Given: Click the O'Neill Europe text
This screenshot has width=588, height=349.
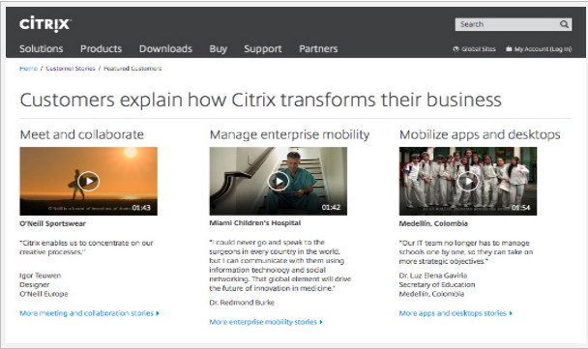Looking at the screenshot, I should (x=44, y=294).
